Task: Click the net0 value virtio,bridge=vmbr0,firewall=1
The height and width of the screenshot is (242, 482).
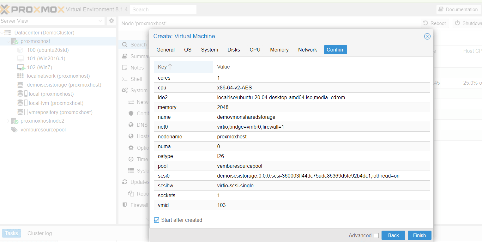Action: pyautogui.click(x=251, y=127)
